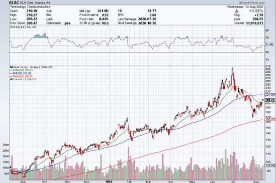Screen dimensions: 276x183
Task: Click the MA(50) 221.88 legend text
Action: pos(22,73)
